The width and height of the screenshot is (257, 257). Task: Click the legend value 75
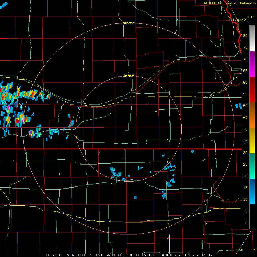pos(245,47)
